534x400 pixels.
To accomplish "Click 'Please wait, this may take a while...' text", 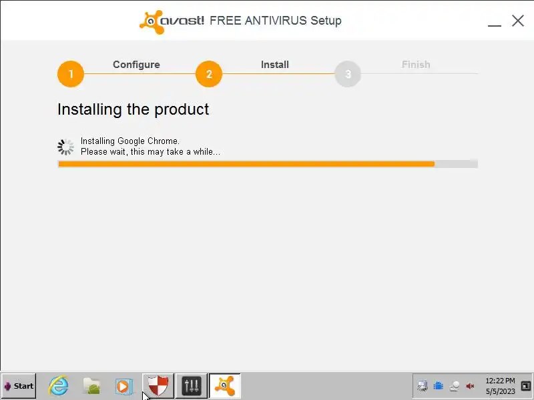I will (x=150, y=152).
